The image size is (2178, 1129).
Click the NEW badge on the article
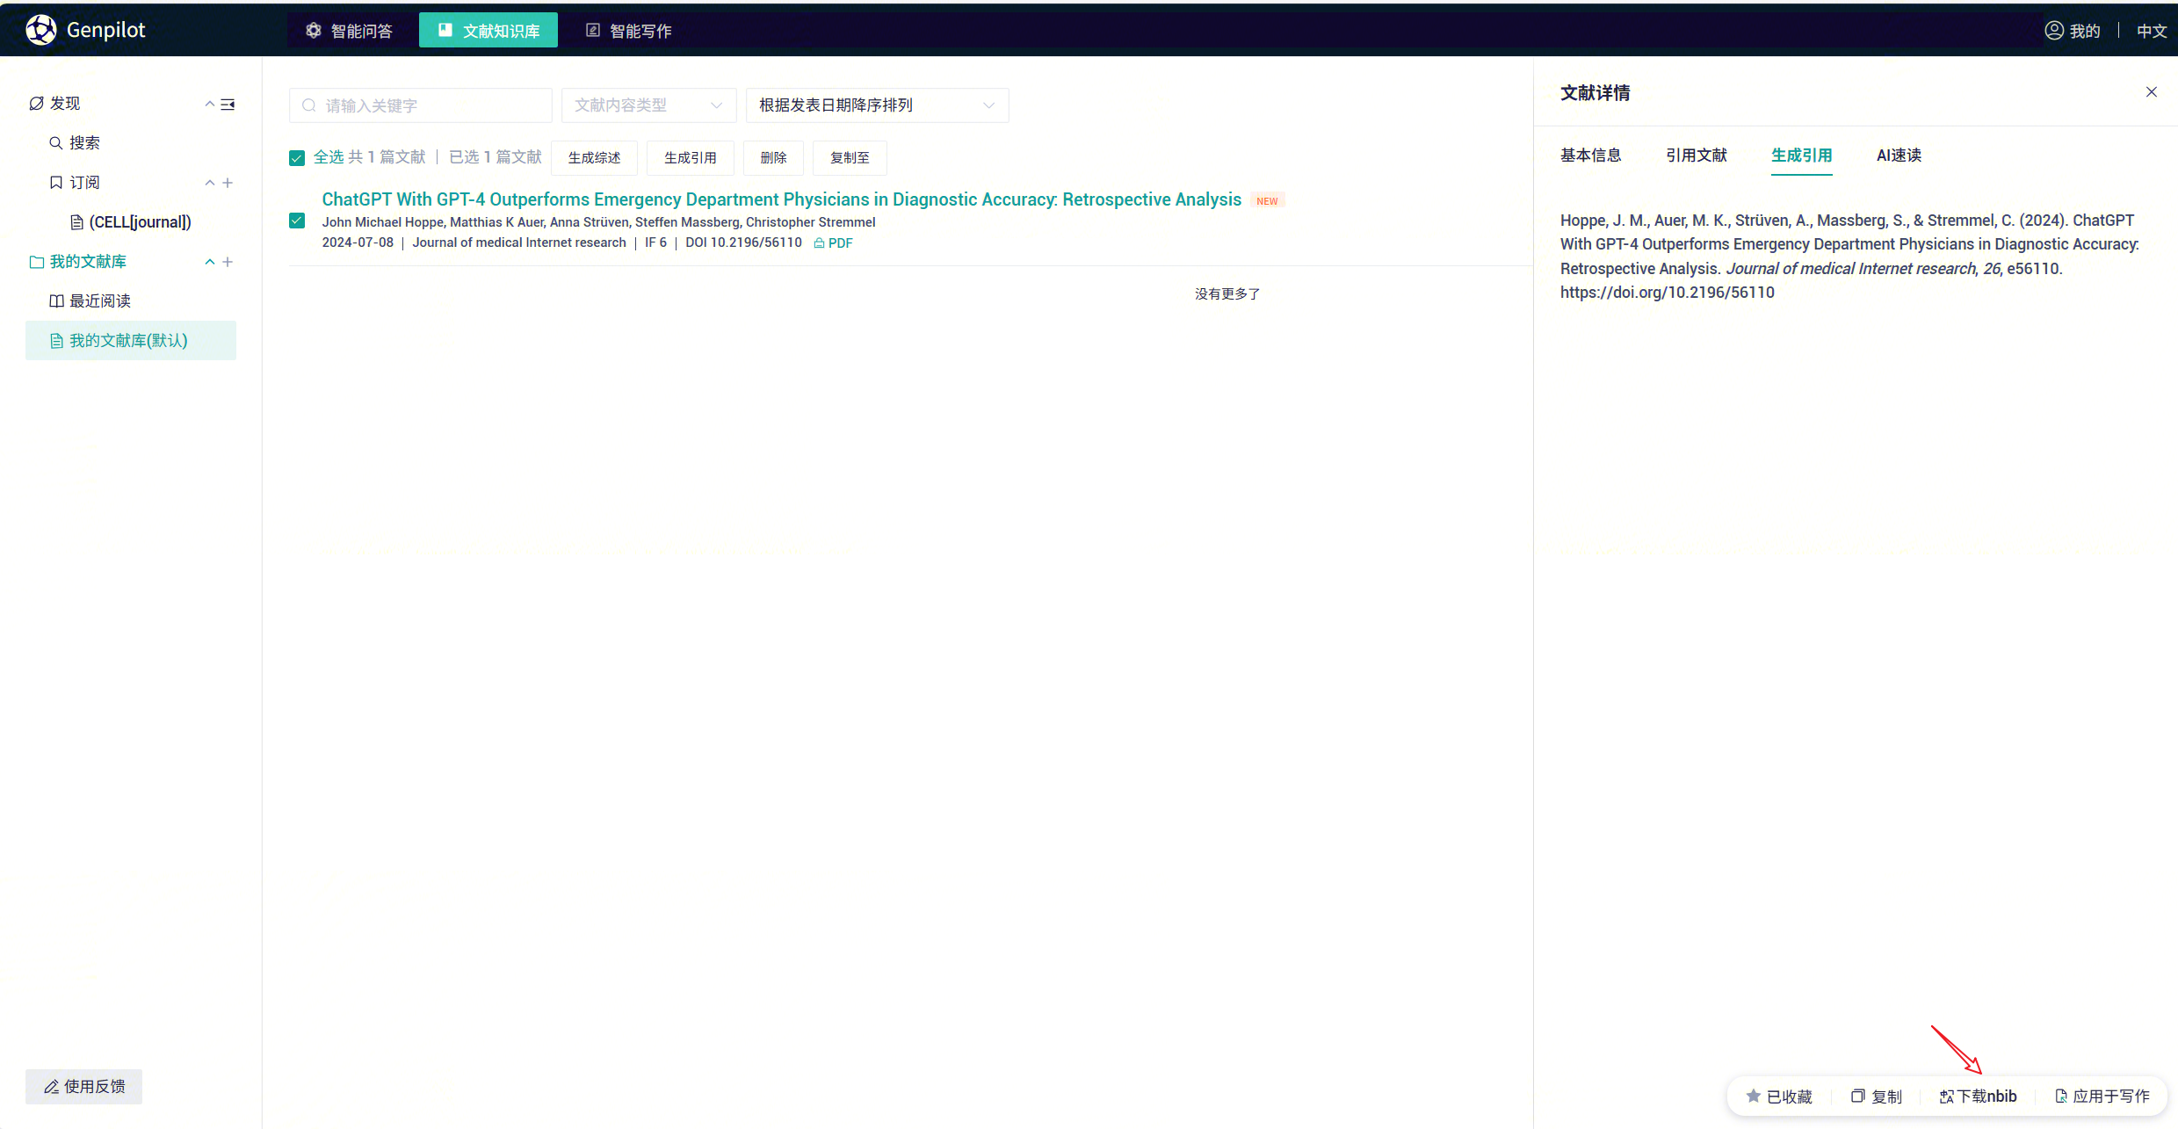(1267, 201)
